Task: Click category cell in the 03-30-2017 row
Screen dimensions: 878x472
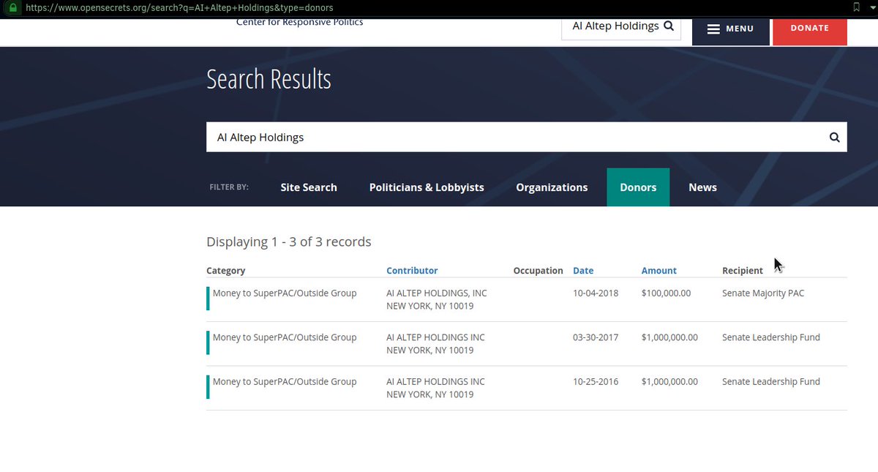Action: 285,337
